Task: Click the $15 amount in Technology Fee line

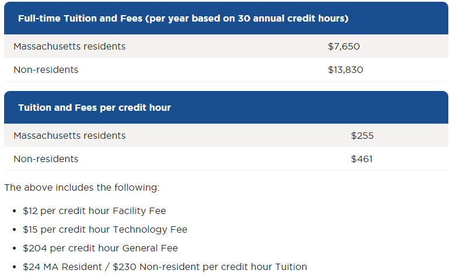Action: coord(30,230)
